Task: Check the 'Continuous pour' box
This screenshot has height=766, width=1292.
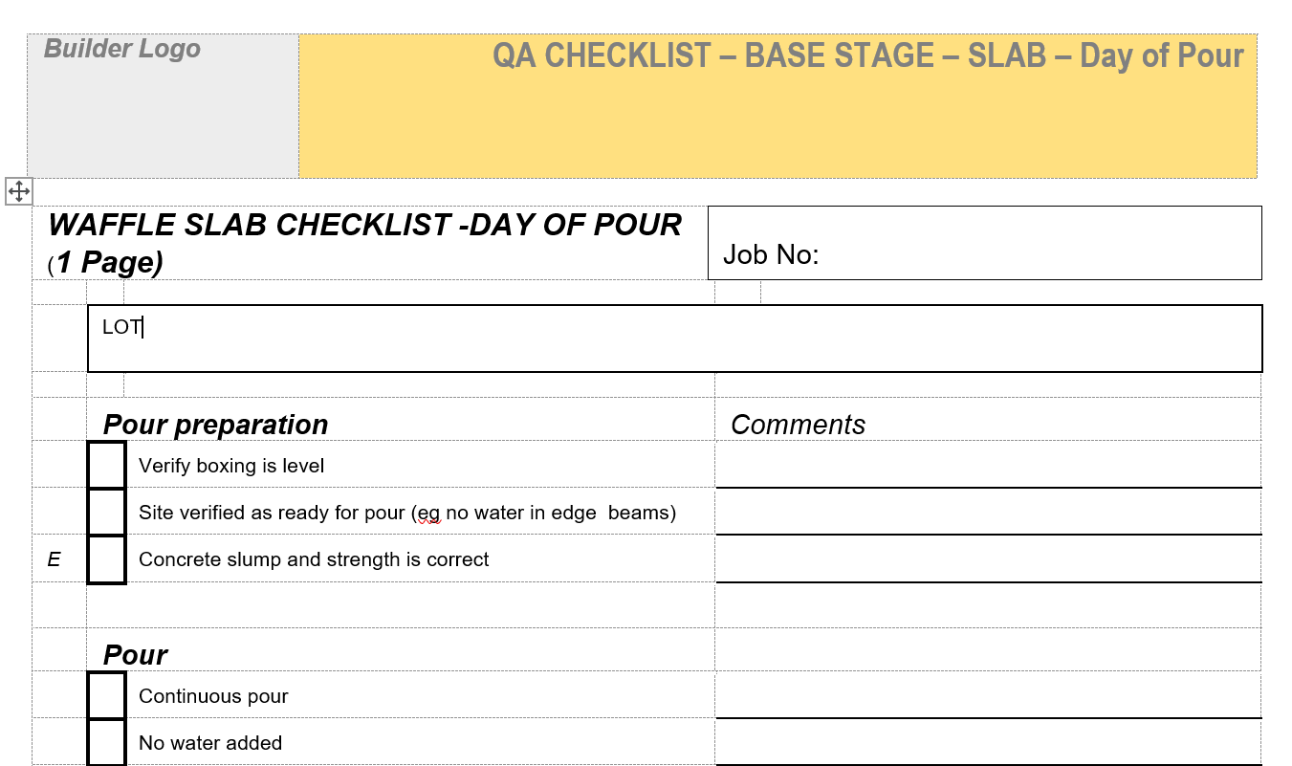Action: point(106,695)
